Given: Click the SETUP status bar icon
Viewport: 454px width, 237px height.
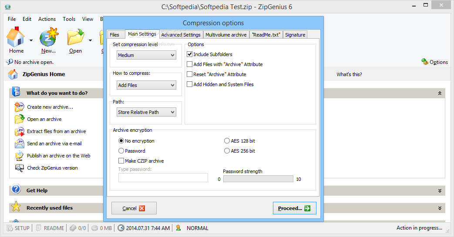Looking at the screenshot, I should pyautogui.click(x=10, y=228).
